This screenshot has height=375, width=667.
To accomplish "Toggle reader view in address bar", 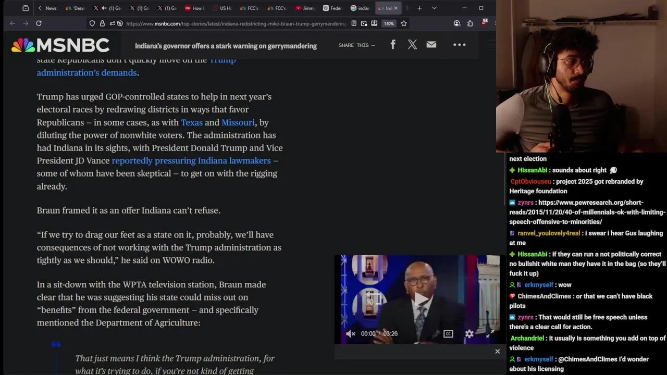I will (x=354, y=23).
